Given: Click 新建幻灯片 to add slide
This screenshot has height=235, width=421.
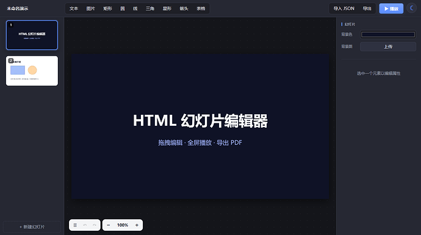Looking at the screenshot, I should 32,227.
